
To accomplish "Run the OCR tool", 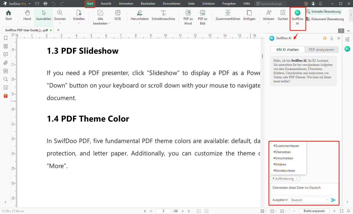I will tap(118, 15).
